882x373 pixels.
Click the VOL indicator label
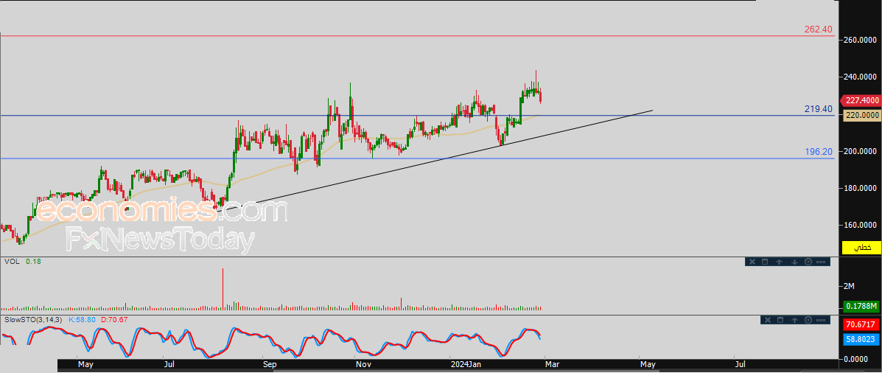11,262
